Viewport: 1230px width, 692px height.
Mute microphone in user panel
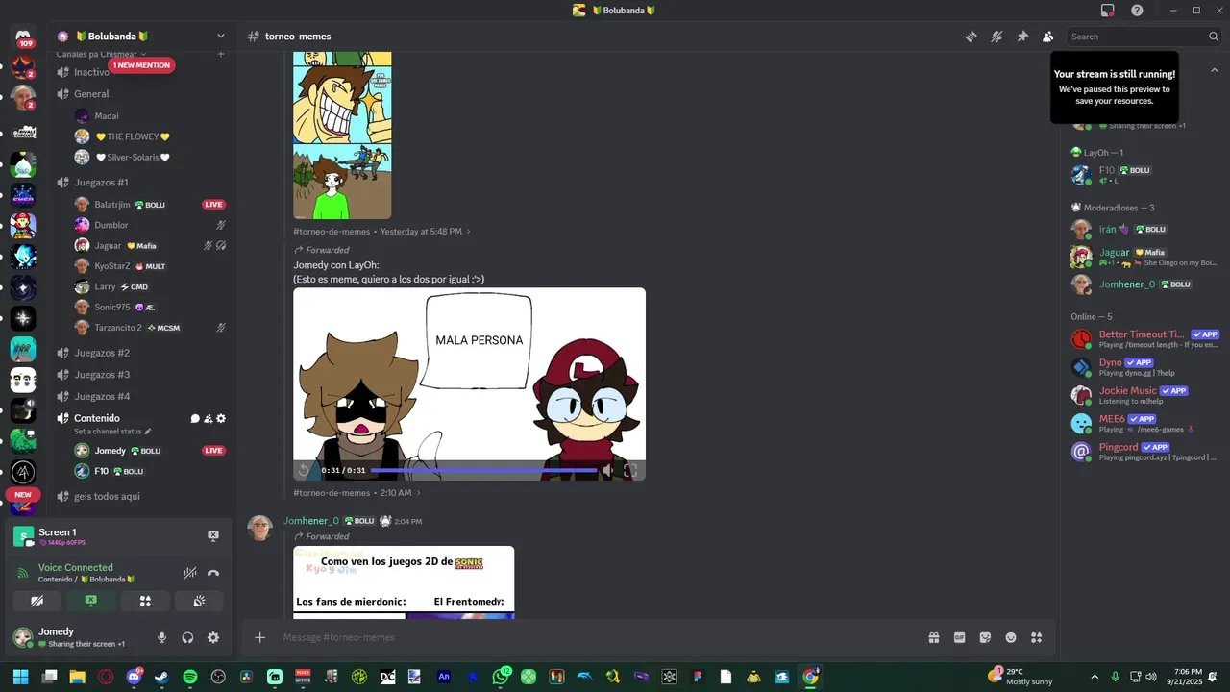click(x=161, y=637)
